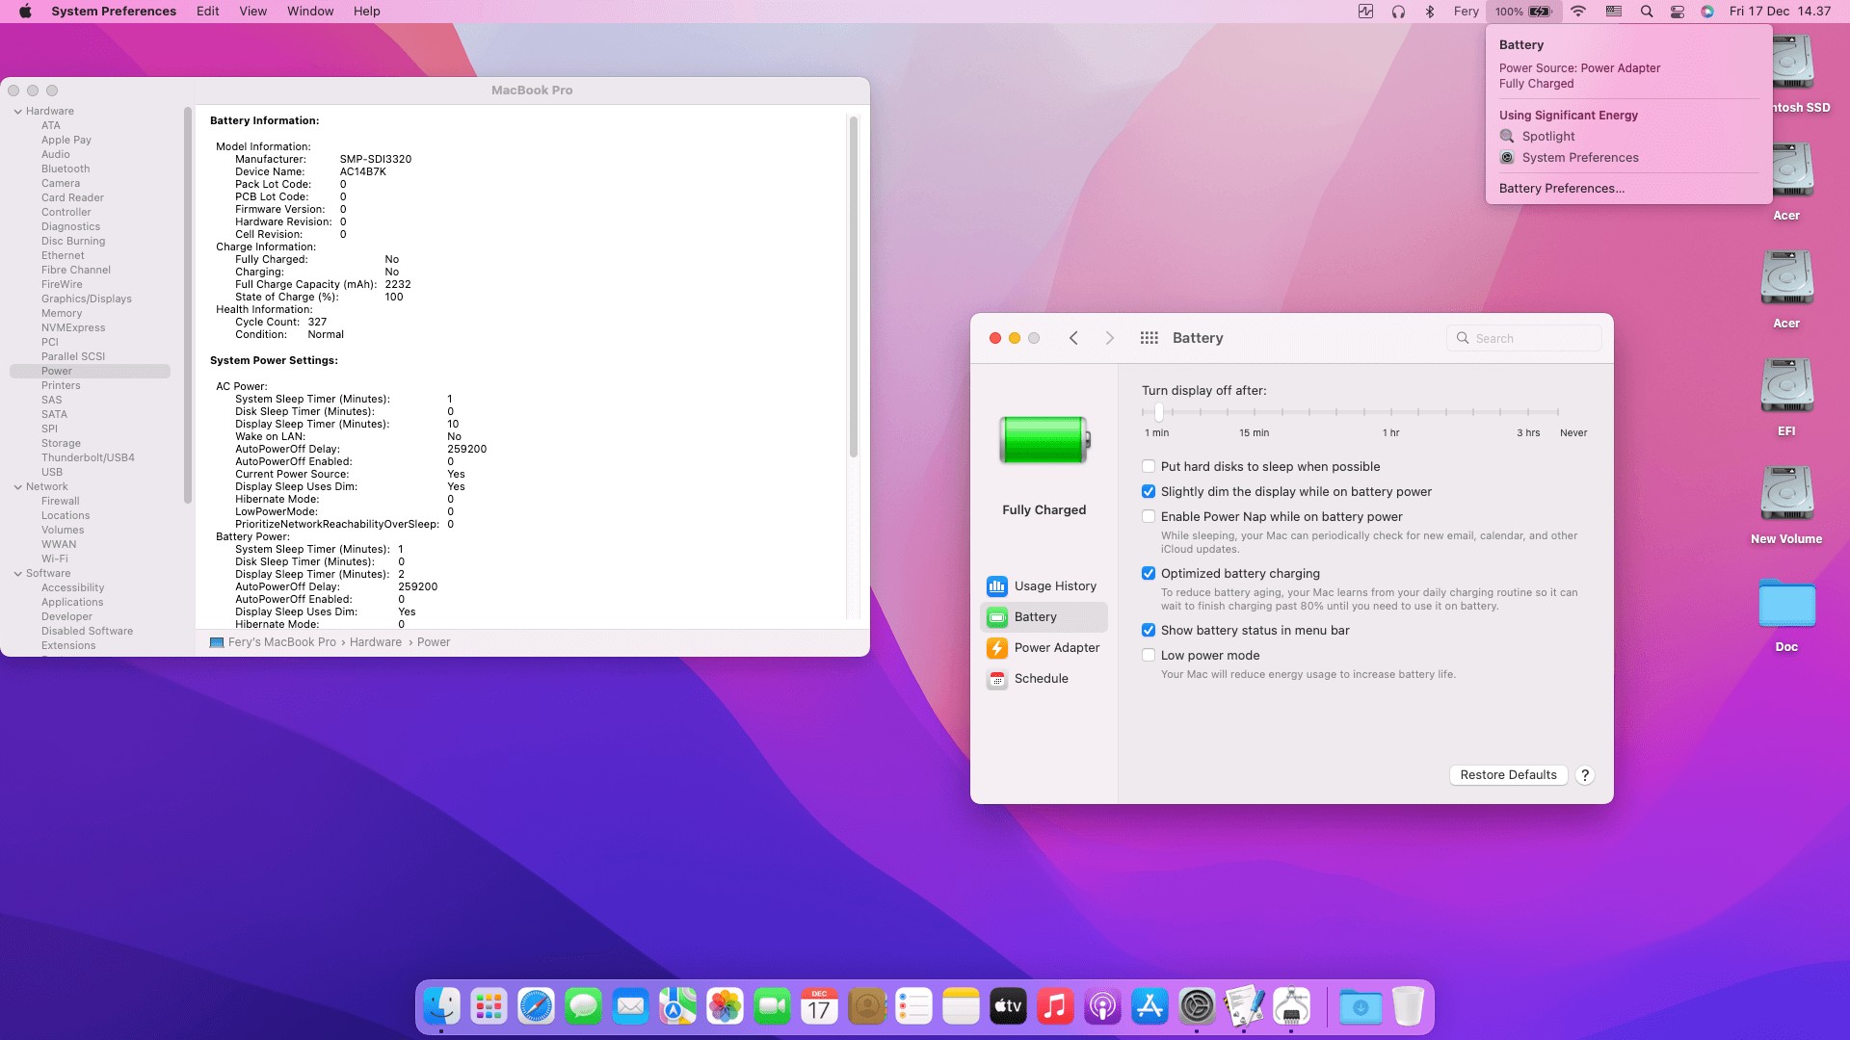Click the System Information sidebar scrollbar
Viewport: 1850px width, 1040px height.
188,305
